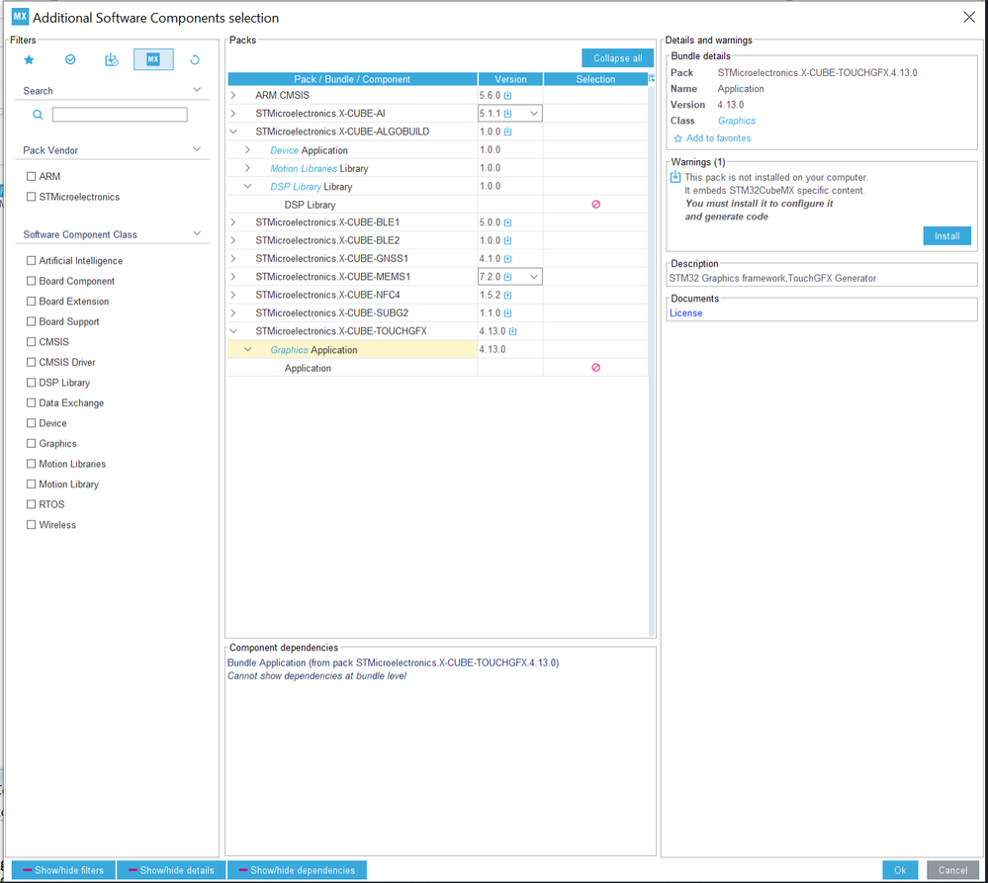Expand the Motion Libraries Library bundle

coord(247,169)
